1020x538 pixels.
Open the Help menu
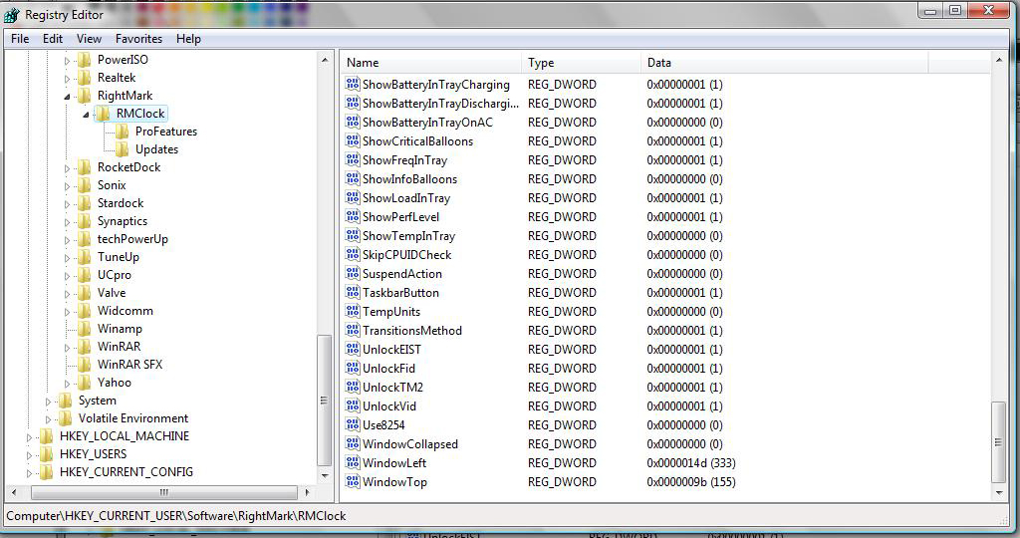[x=188, y=39]
